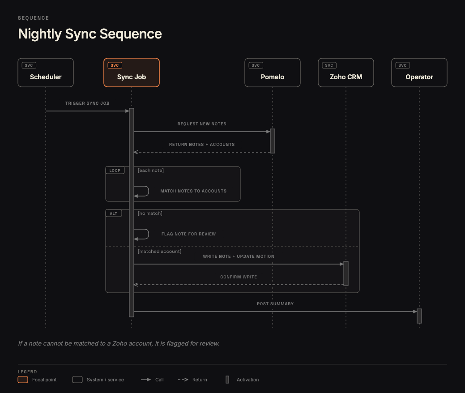465x393 pixels.
Task: Click the Focal point legend swatch
Action: (x=23, y=380)
